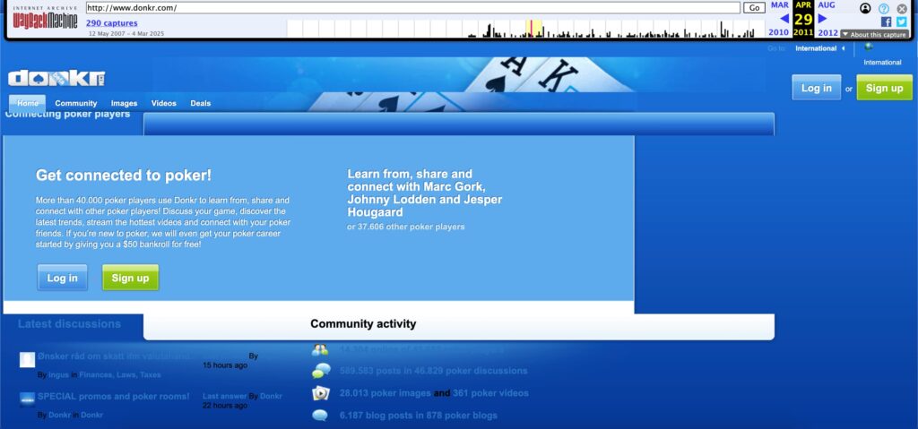Share capture via Twitter icon
This screenshot has height=429, width=918.
[901, 21]
